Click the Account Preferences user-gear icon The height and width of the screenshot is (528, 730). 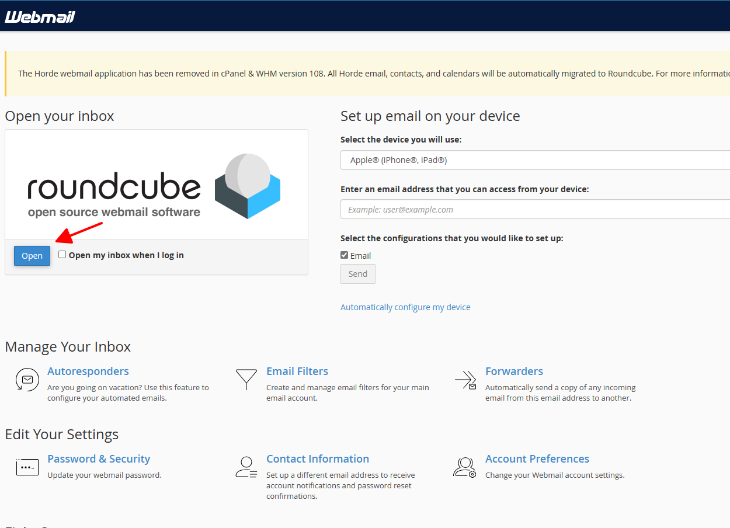[x=465, y=467]
